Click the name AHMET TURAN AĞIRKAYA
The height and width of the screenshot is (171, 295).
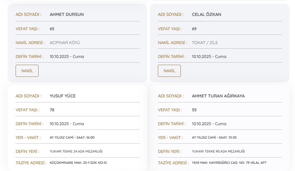click(x=218, y=96)
